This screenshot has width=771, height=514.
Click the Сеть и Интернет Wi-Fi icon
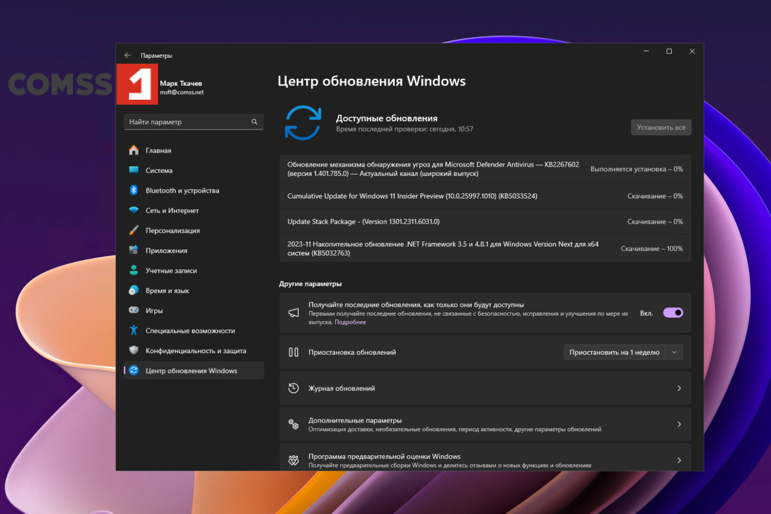pos(134,210)
